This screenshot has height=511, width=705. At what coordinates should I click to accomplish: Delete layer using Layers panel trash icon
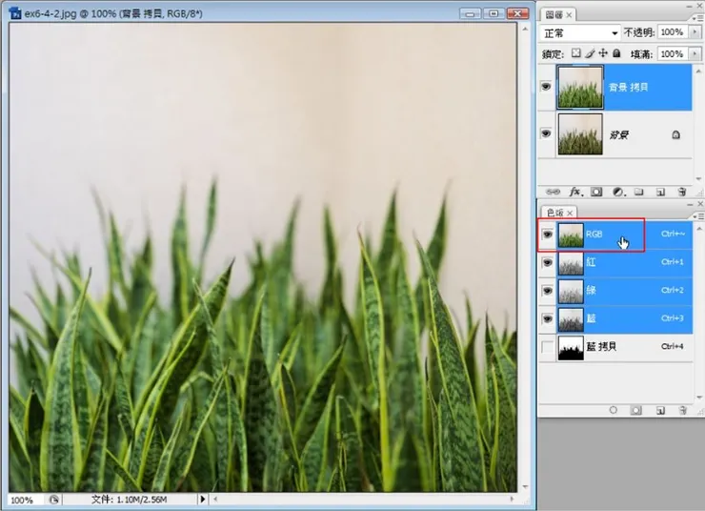[683, 192]
